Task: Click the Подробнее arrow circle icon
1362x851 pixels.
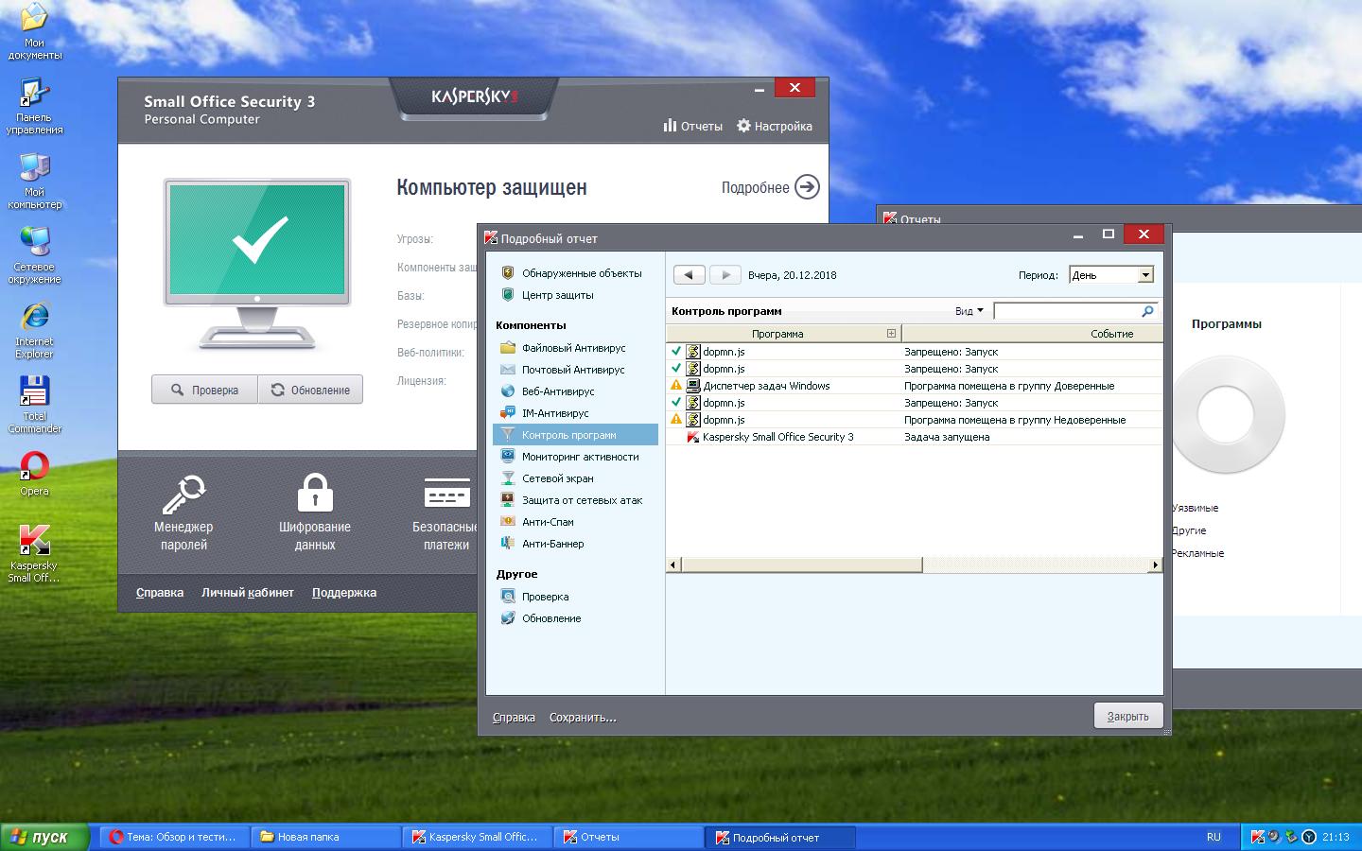Action: point(807,187)
